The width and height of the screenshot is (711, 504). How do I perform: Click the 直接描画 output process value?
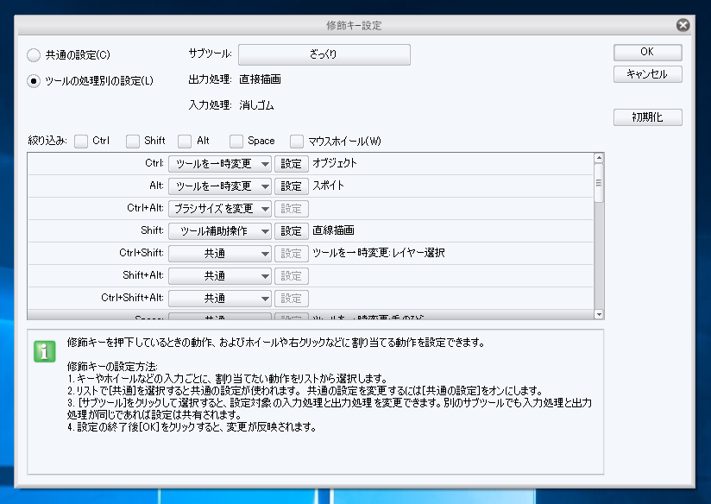click(x=261, y=79)
